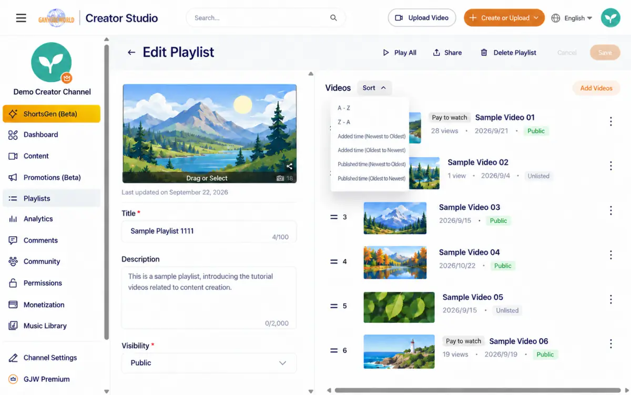Open the hamburger navigation menu

point(21,18)
